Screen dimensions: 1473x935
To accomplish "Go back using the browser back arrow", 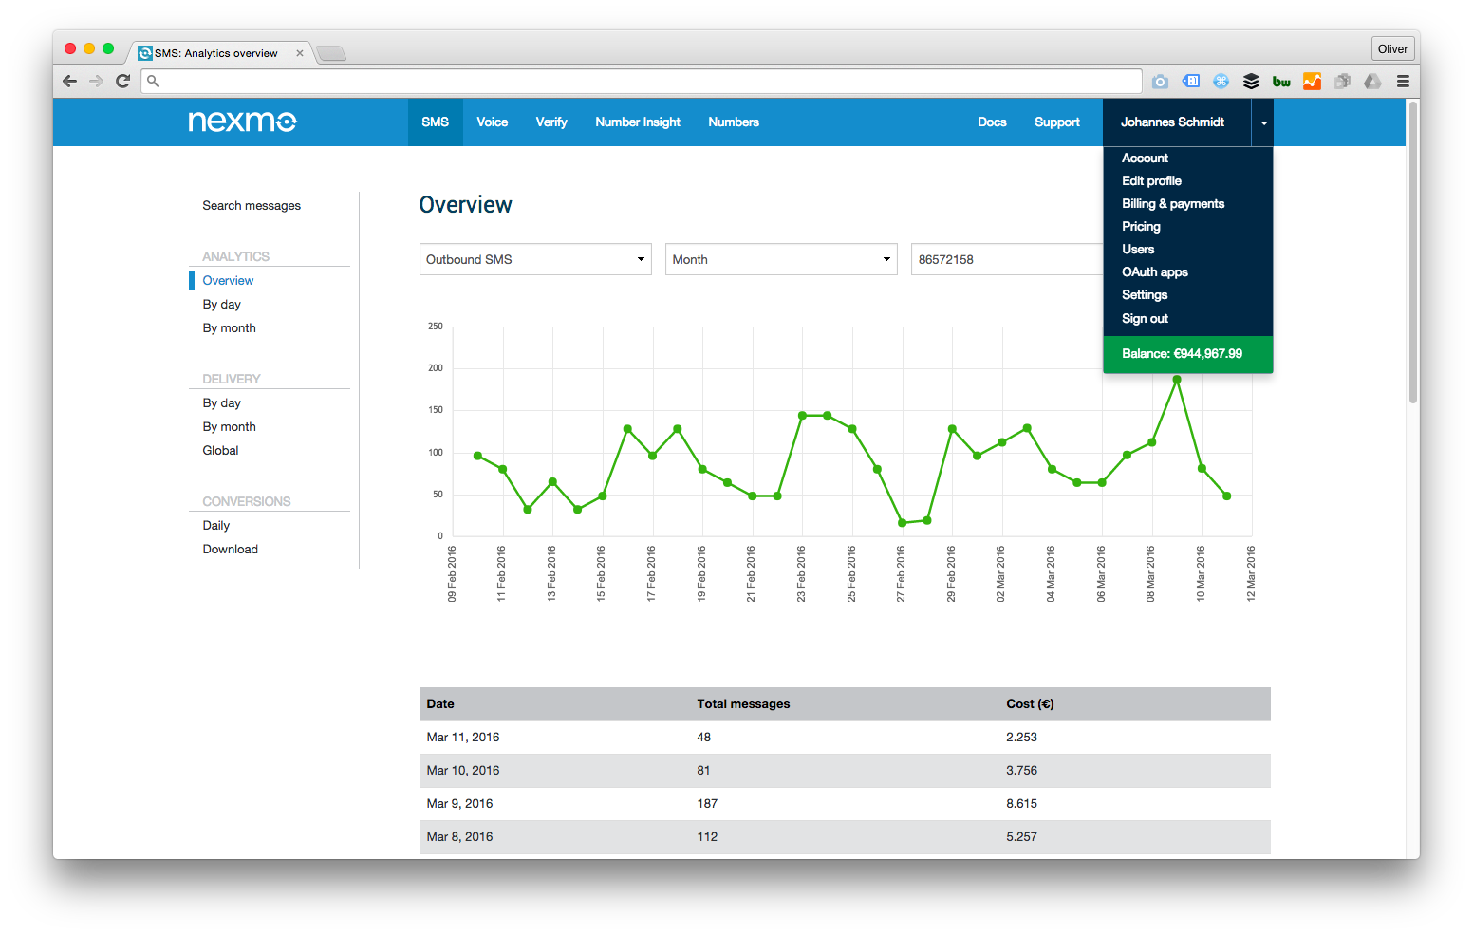I will click(69, 82).
